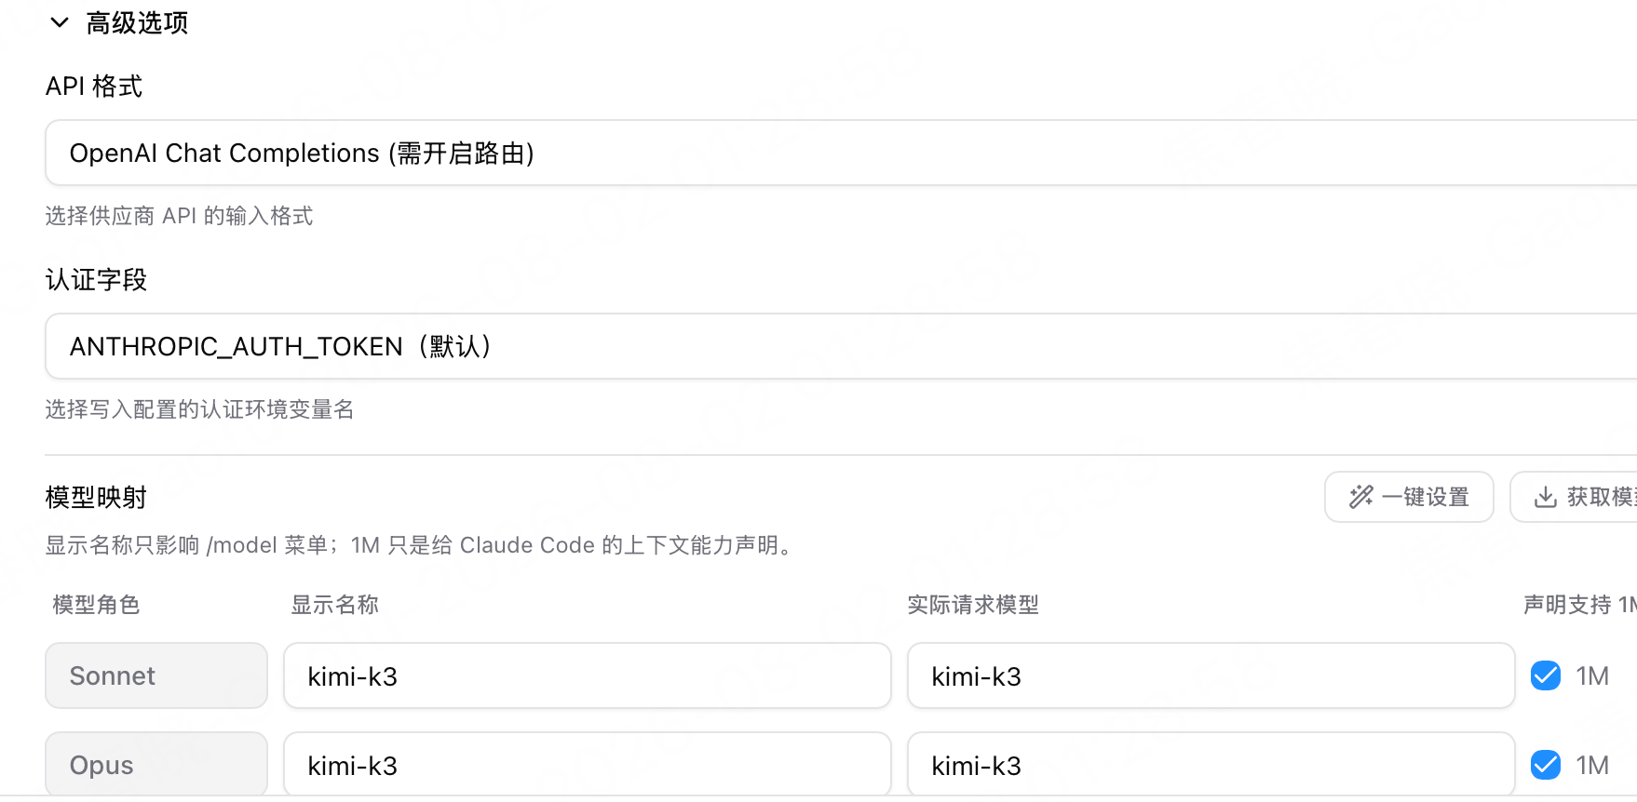Click the download icon beside 获取模型
This screenshot has height=802, width=1637.
1546,497
